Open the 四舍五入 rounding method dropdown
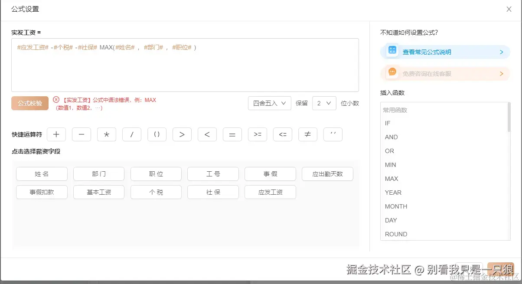This screenshot has width=522, height=284. pyautogui.click(x=269, y=103)
